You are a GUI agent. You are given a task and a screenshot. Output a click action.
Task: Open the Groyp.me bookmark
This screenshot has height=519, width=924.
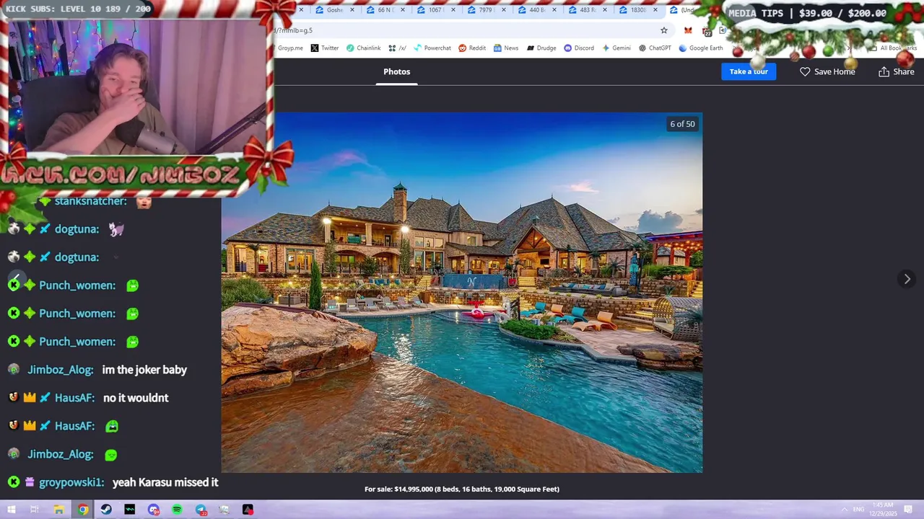pos(290,48)
